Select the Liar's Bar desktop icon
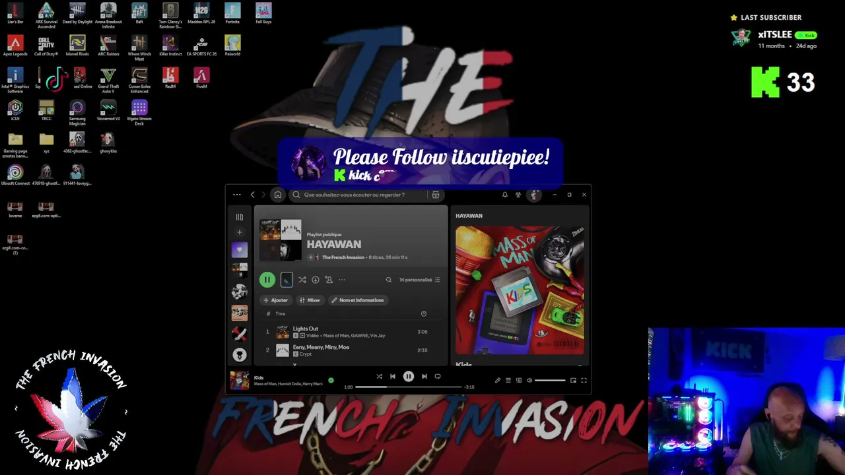The image size is (845, 475). point(15,13)
